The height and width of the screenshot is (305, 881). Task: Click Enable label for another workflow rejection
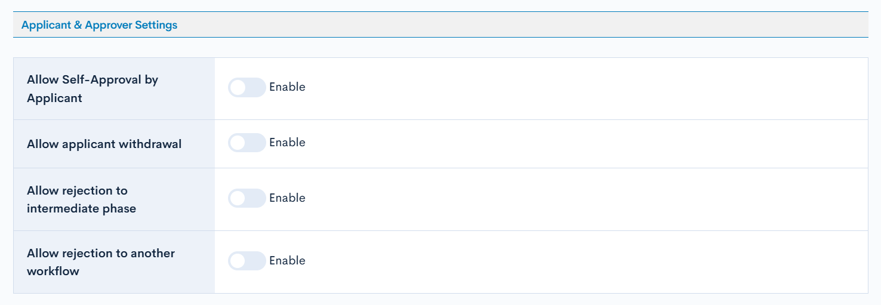click(x=287, y=261)
